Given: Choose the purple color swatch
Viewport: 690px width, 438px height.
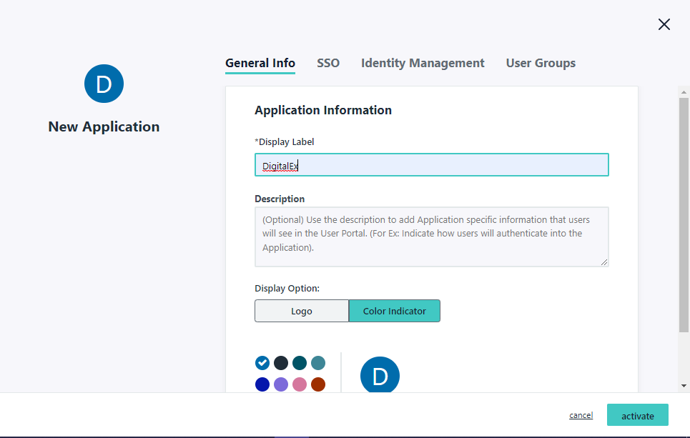Looking at the screenshot, I should pos(281,384).
